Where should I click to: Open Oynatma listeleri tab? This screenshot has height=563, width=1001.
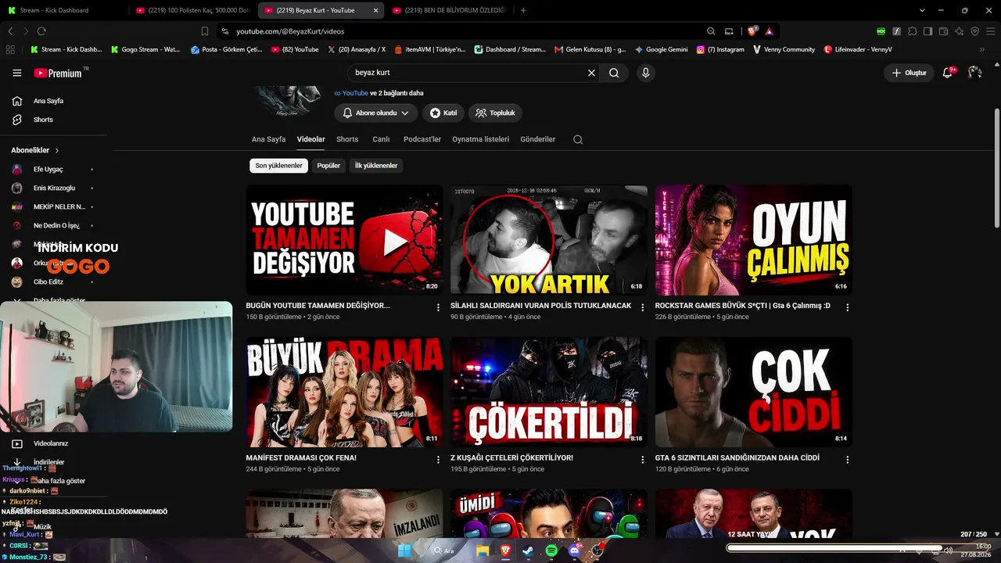coord(481,139)
